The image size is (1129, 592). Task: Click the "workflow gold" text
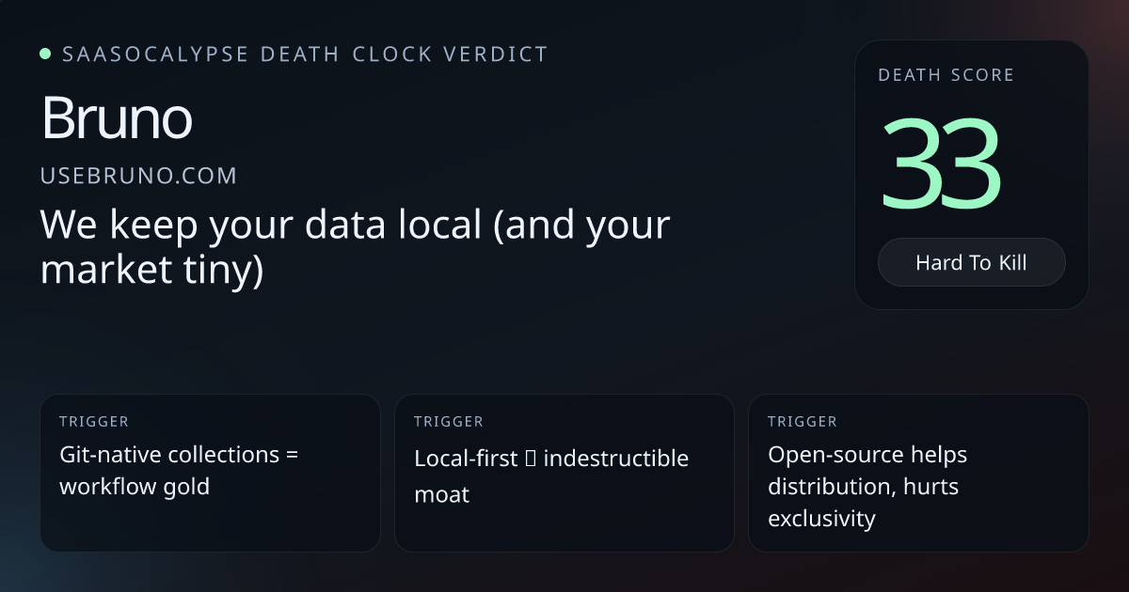135,487
